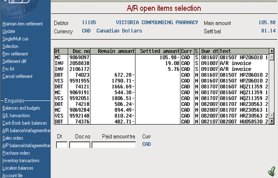Click the Doc no input field
The width and height of the screenshot is (278, 178).
[x=80, y=145]
